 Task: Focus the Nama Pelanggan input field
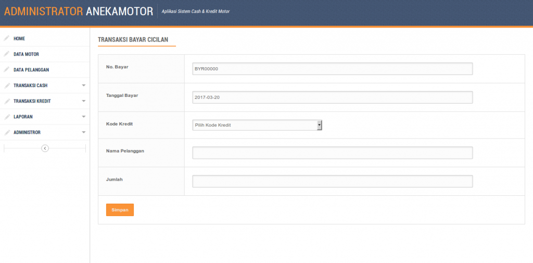point(333,153)
